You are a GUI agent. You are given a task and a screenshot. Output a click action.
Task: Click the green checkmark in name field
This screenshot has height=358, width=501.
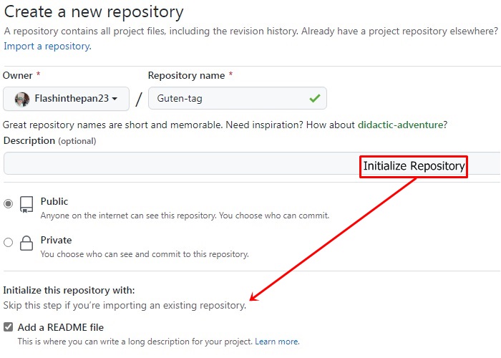point(315,98)
